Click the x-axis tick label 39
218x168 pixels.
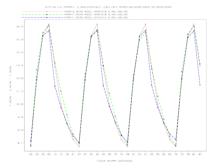pyautogui.click(x=109, y=154)
